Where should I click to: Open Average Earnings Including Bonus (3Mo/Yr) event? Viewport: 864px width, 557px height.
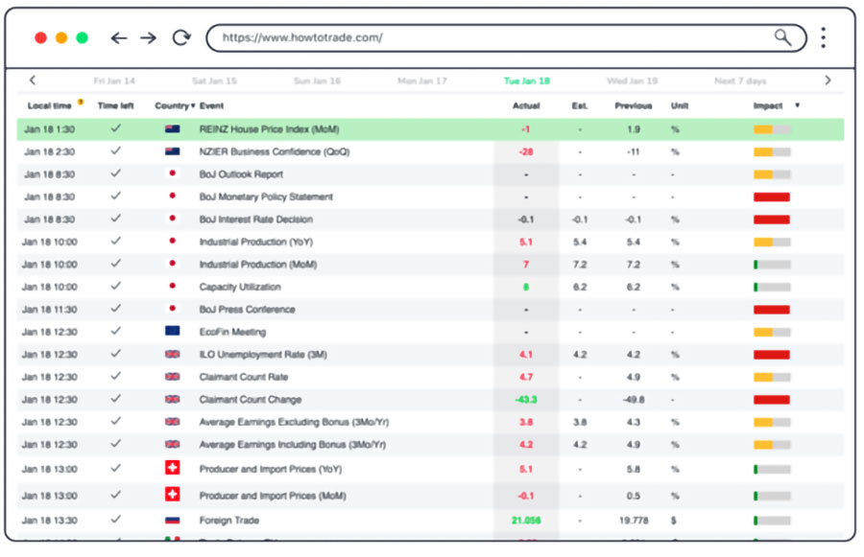(292, 445)
